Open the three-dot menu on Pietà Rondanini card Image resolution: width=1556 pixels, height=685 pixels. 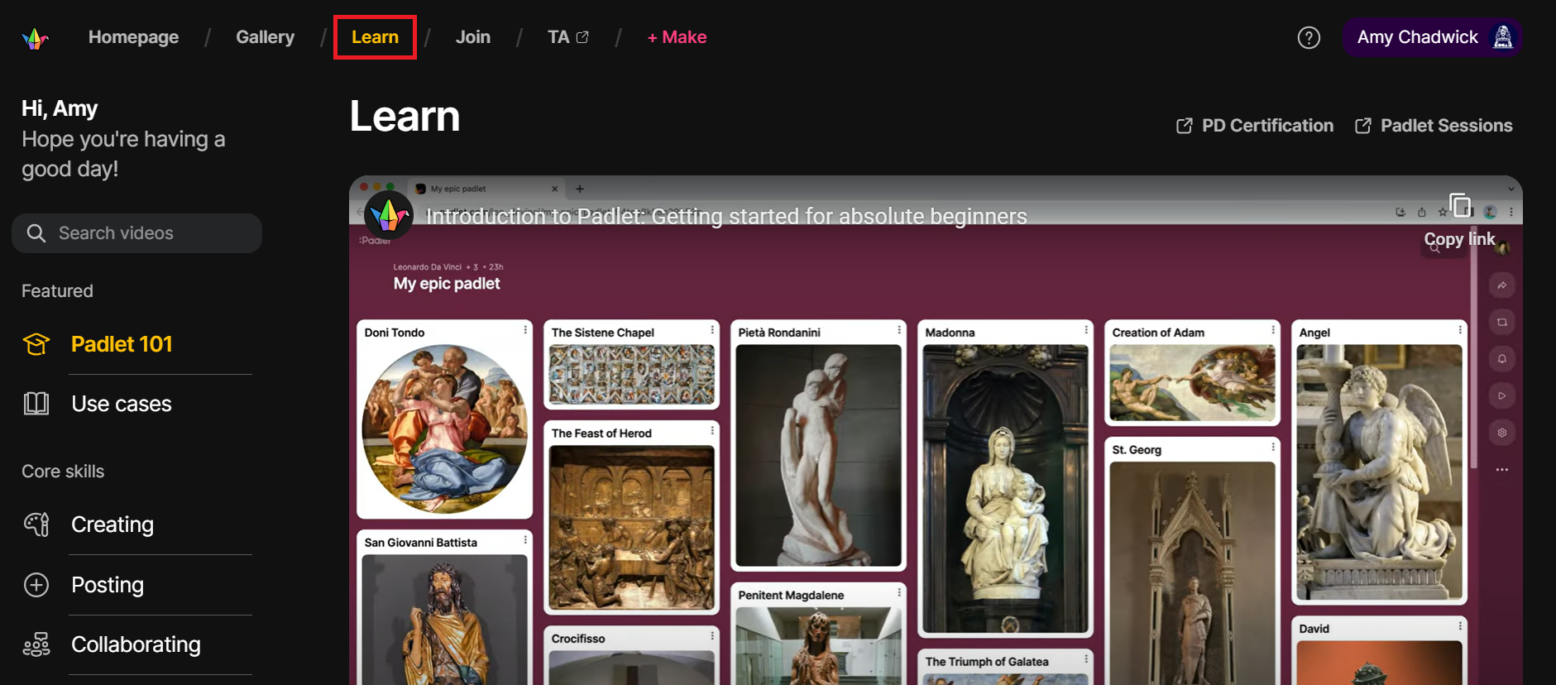click(x=899, y=330)
